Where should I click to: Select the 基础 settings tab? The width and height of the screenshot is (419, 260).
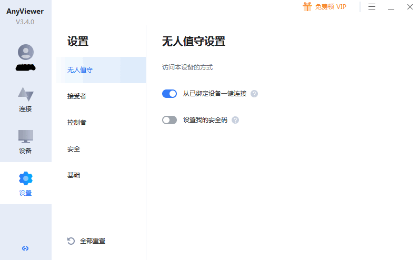click(x=74, y=175)
